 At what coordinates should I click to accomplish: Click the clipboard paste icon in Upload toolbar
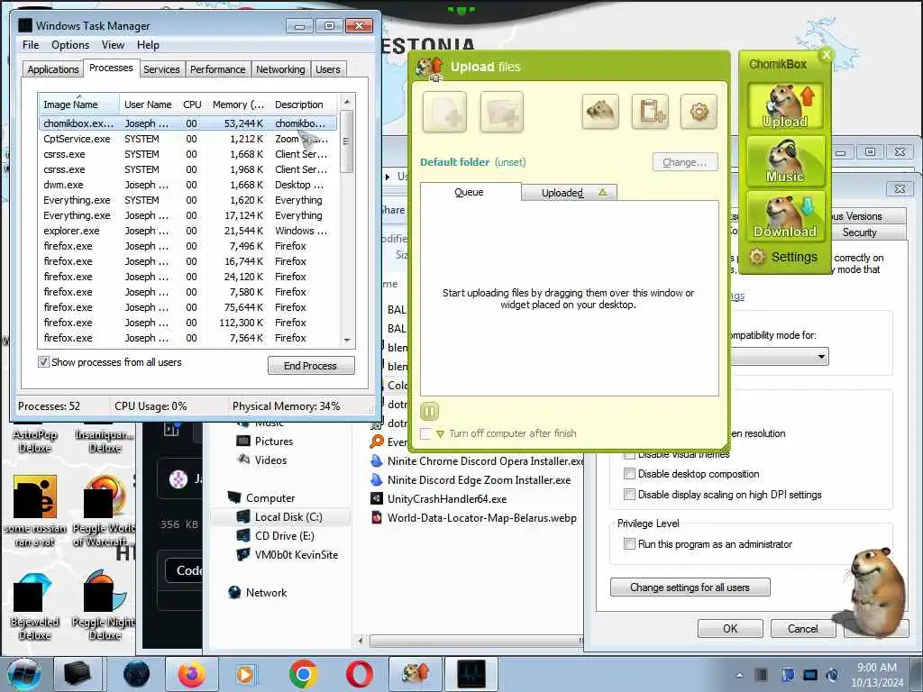click(x=650, y=111)
